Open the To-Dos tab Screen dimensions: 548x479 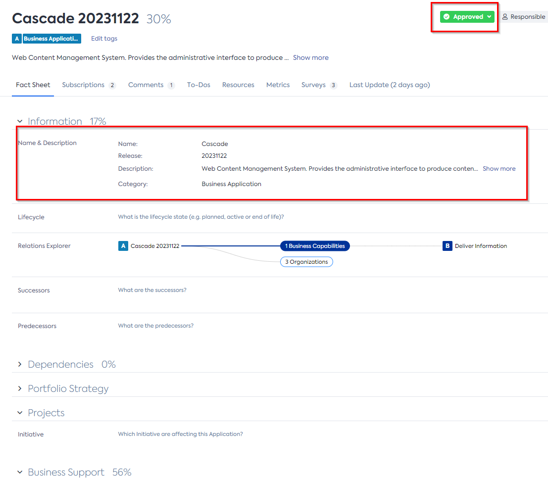199,85
